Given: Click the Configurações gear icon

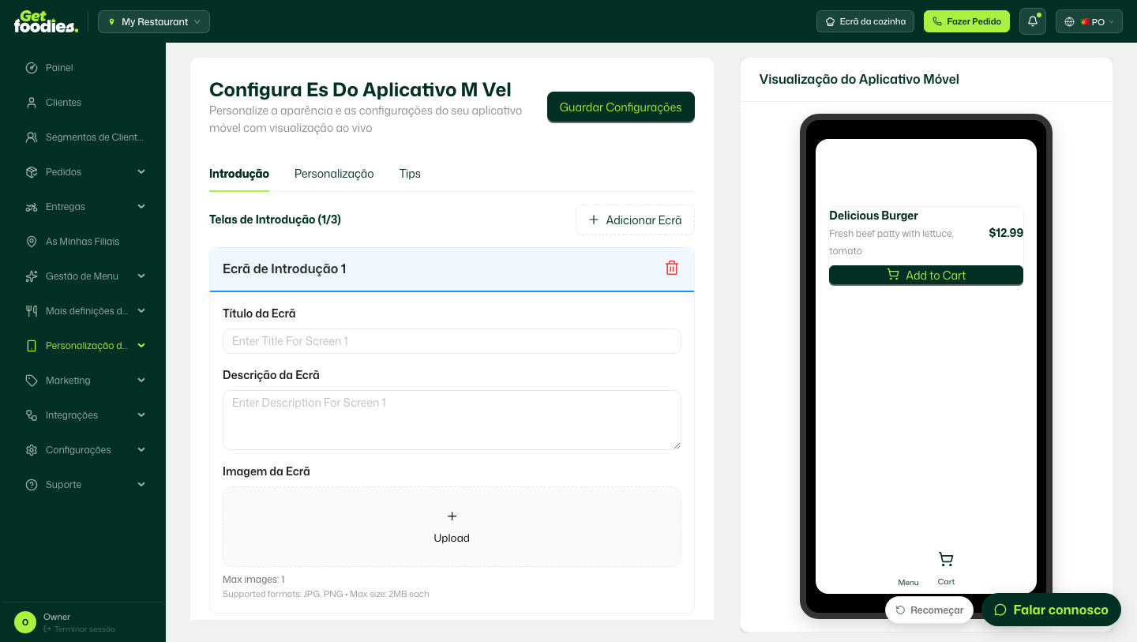Looking at the screenshot, I should tap(32, 450).
